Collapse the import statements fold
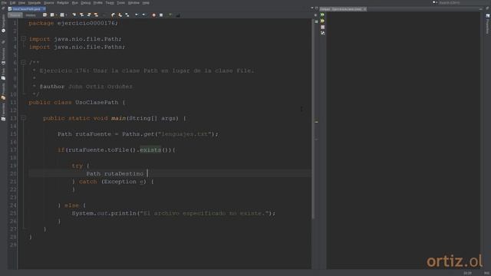This screenshot has height=276, width=491. tap(23, 39)
